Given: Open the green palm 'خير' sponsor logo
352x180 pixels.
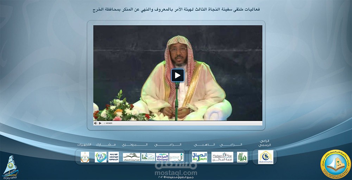Looking at the screenshot, I should (242, 157).
